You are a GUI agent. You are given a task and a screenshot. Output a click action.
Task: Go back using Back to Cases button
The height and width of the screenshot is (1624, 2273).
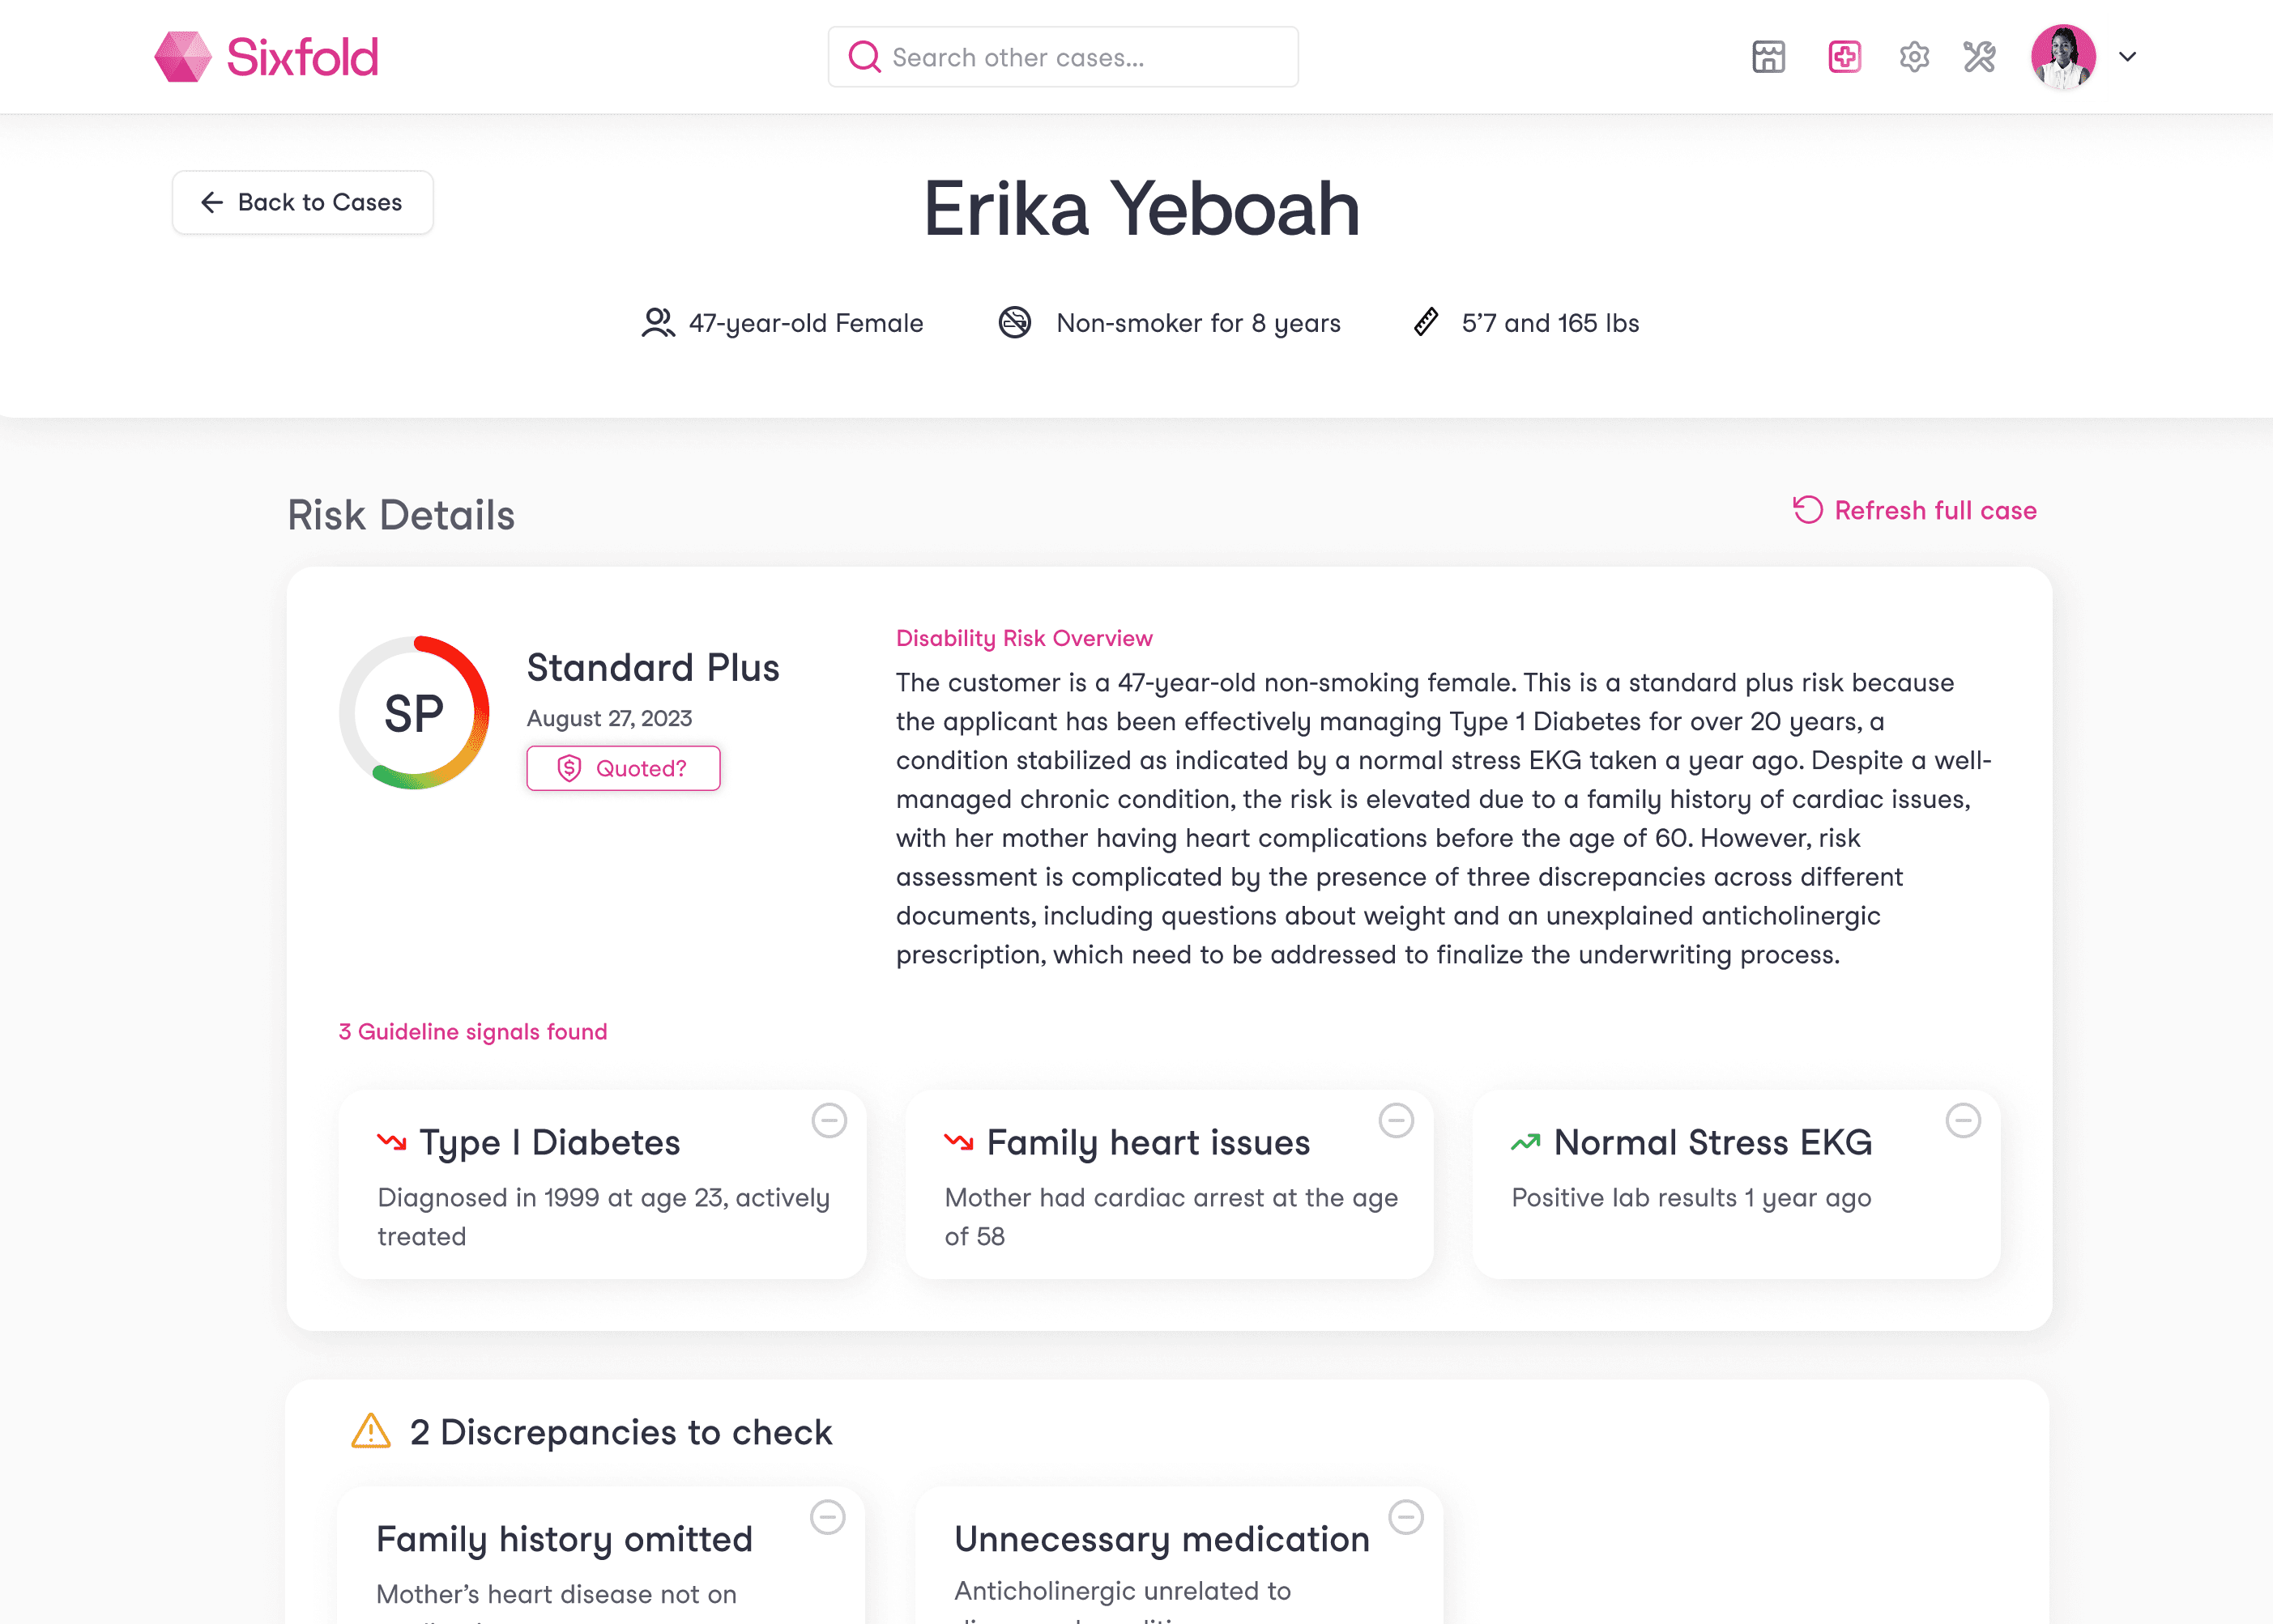pyautogui.click(x=302, y=203)
